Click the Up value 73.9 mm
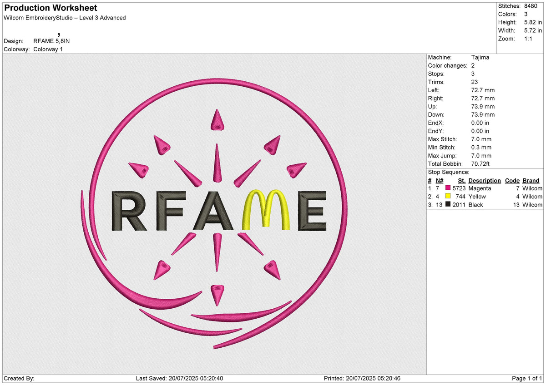The image size is (546, 385). (x=483, y=106)
